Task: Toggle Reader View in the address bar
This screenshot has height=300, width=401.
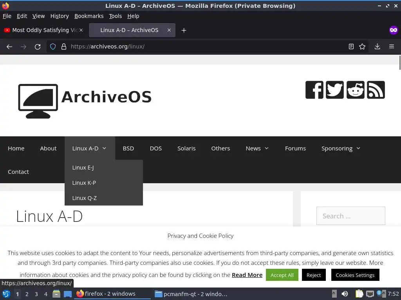Action: [x=351, y=47]
